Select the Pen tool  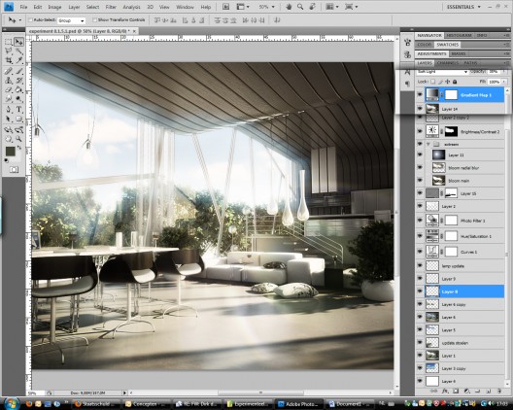click(x=9, y=109)
